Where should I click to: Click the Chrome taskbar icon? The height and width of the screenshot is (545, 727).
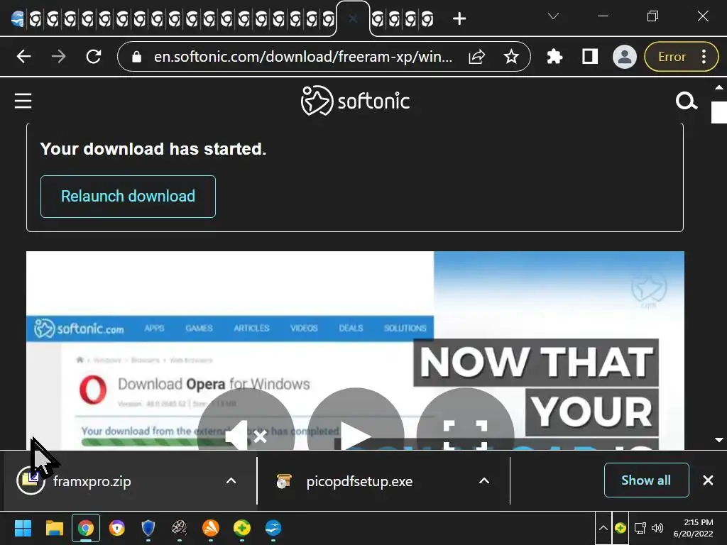click(x=86, y=528)
